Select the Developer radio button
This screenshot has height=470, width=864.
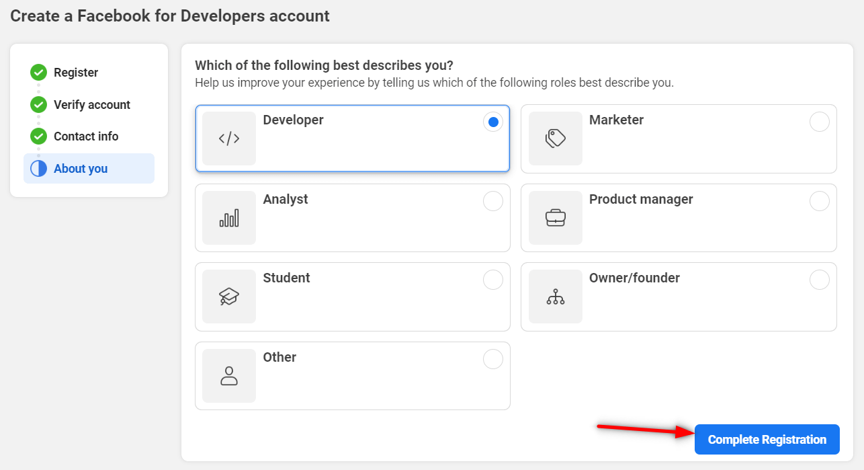coord(493,122)
